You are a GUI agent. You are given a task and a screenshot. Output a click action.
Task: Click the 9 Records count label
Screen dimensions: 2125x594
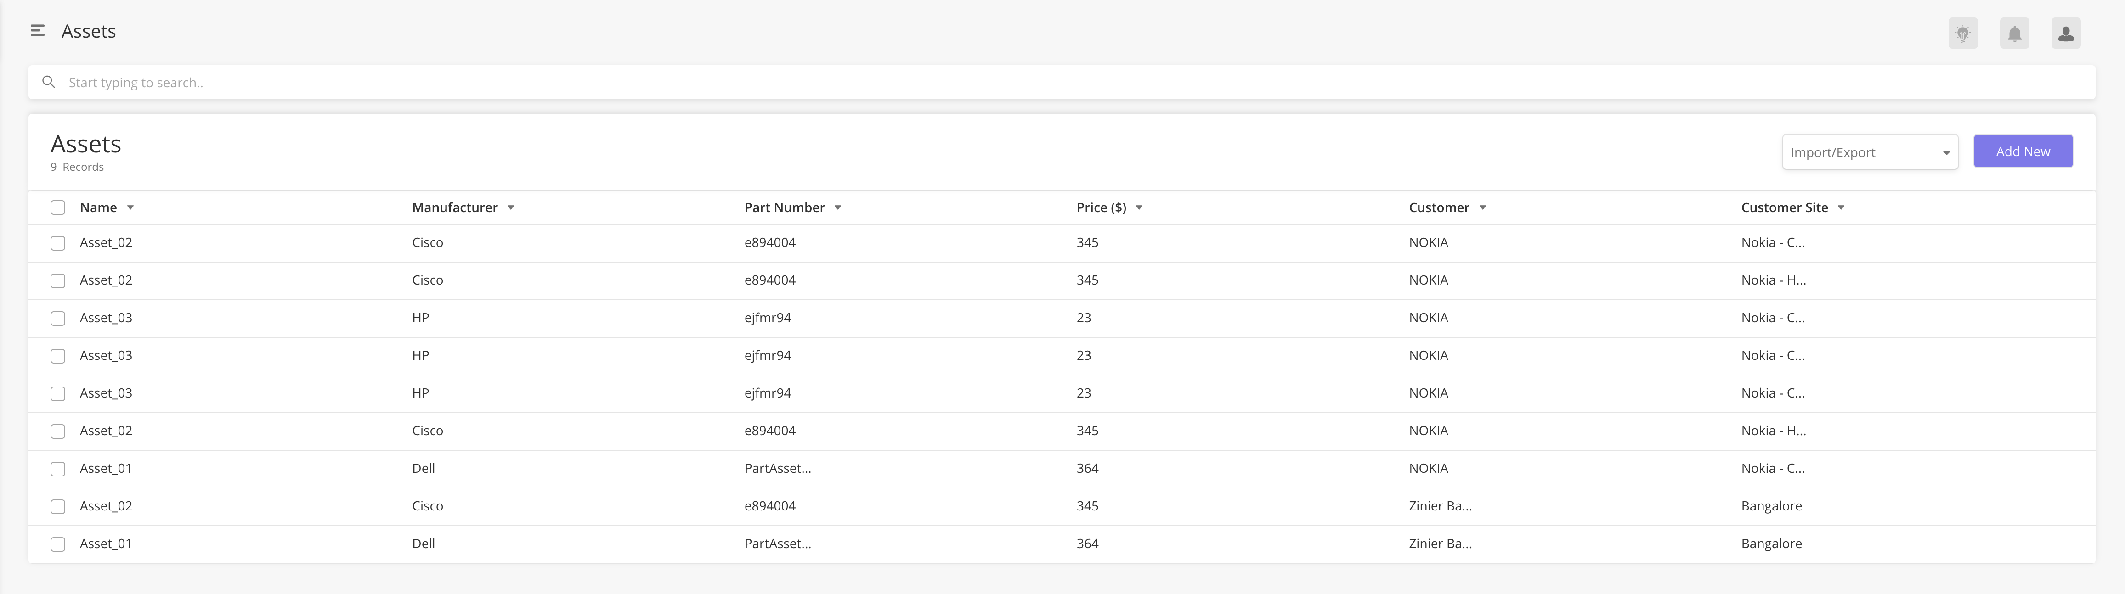click(77, 167)
